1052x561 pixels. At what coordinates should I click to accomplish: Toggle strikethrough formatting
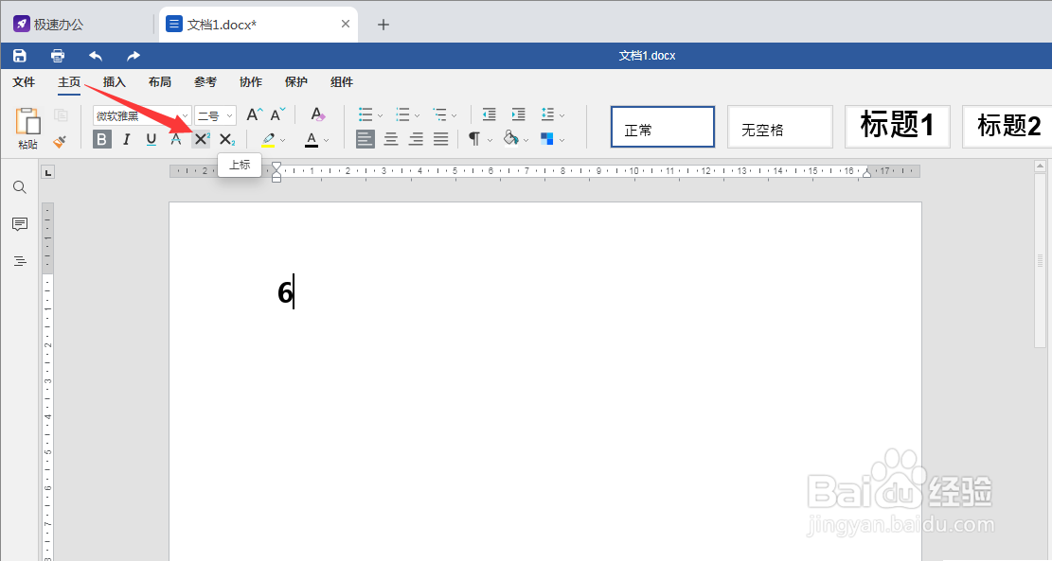(x=176, y=139)
